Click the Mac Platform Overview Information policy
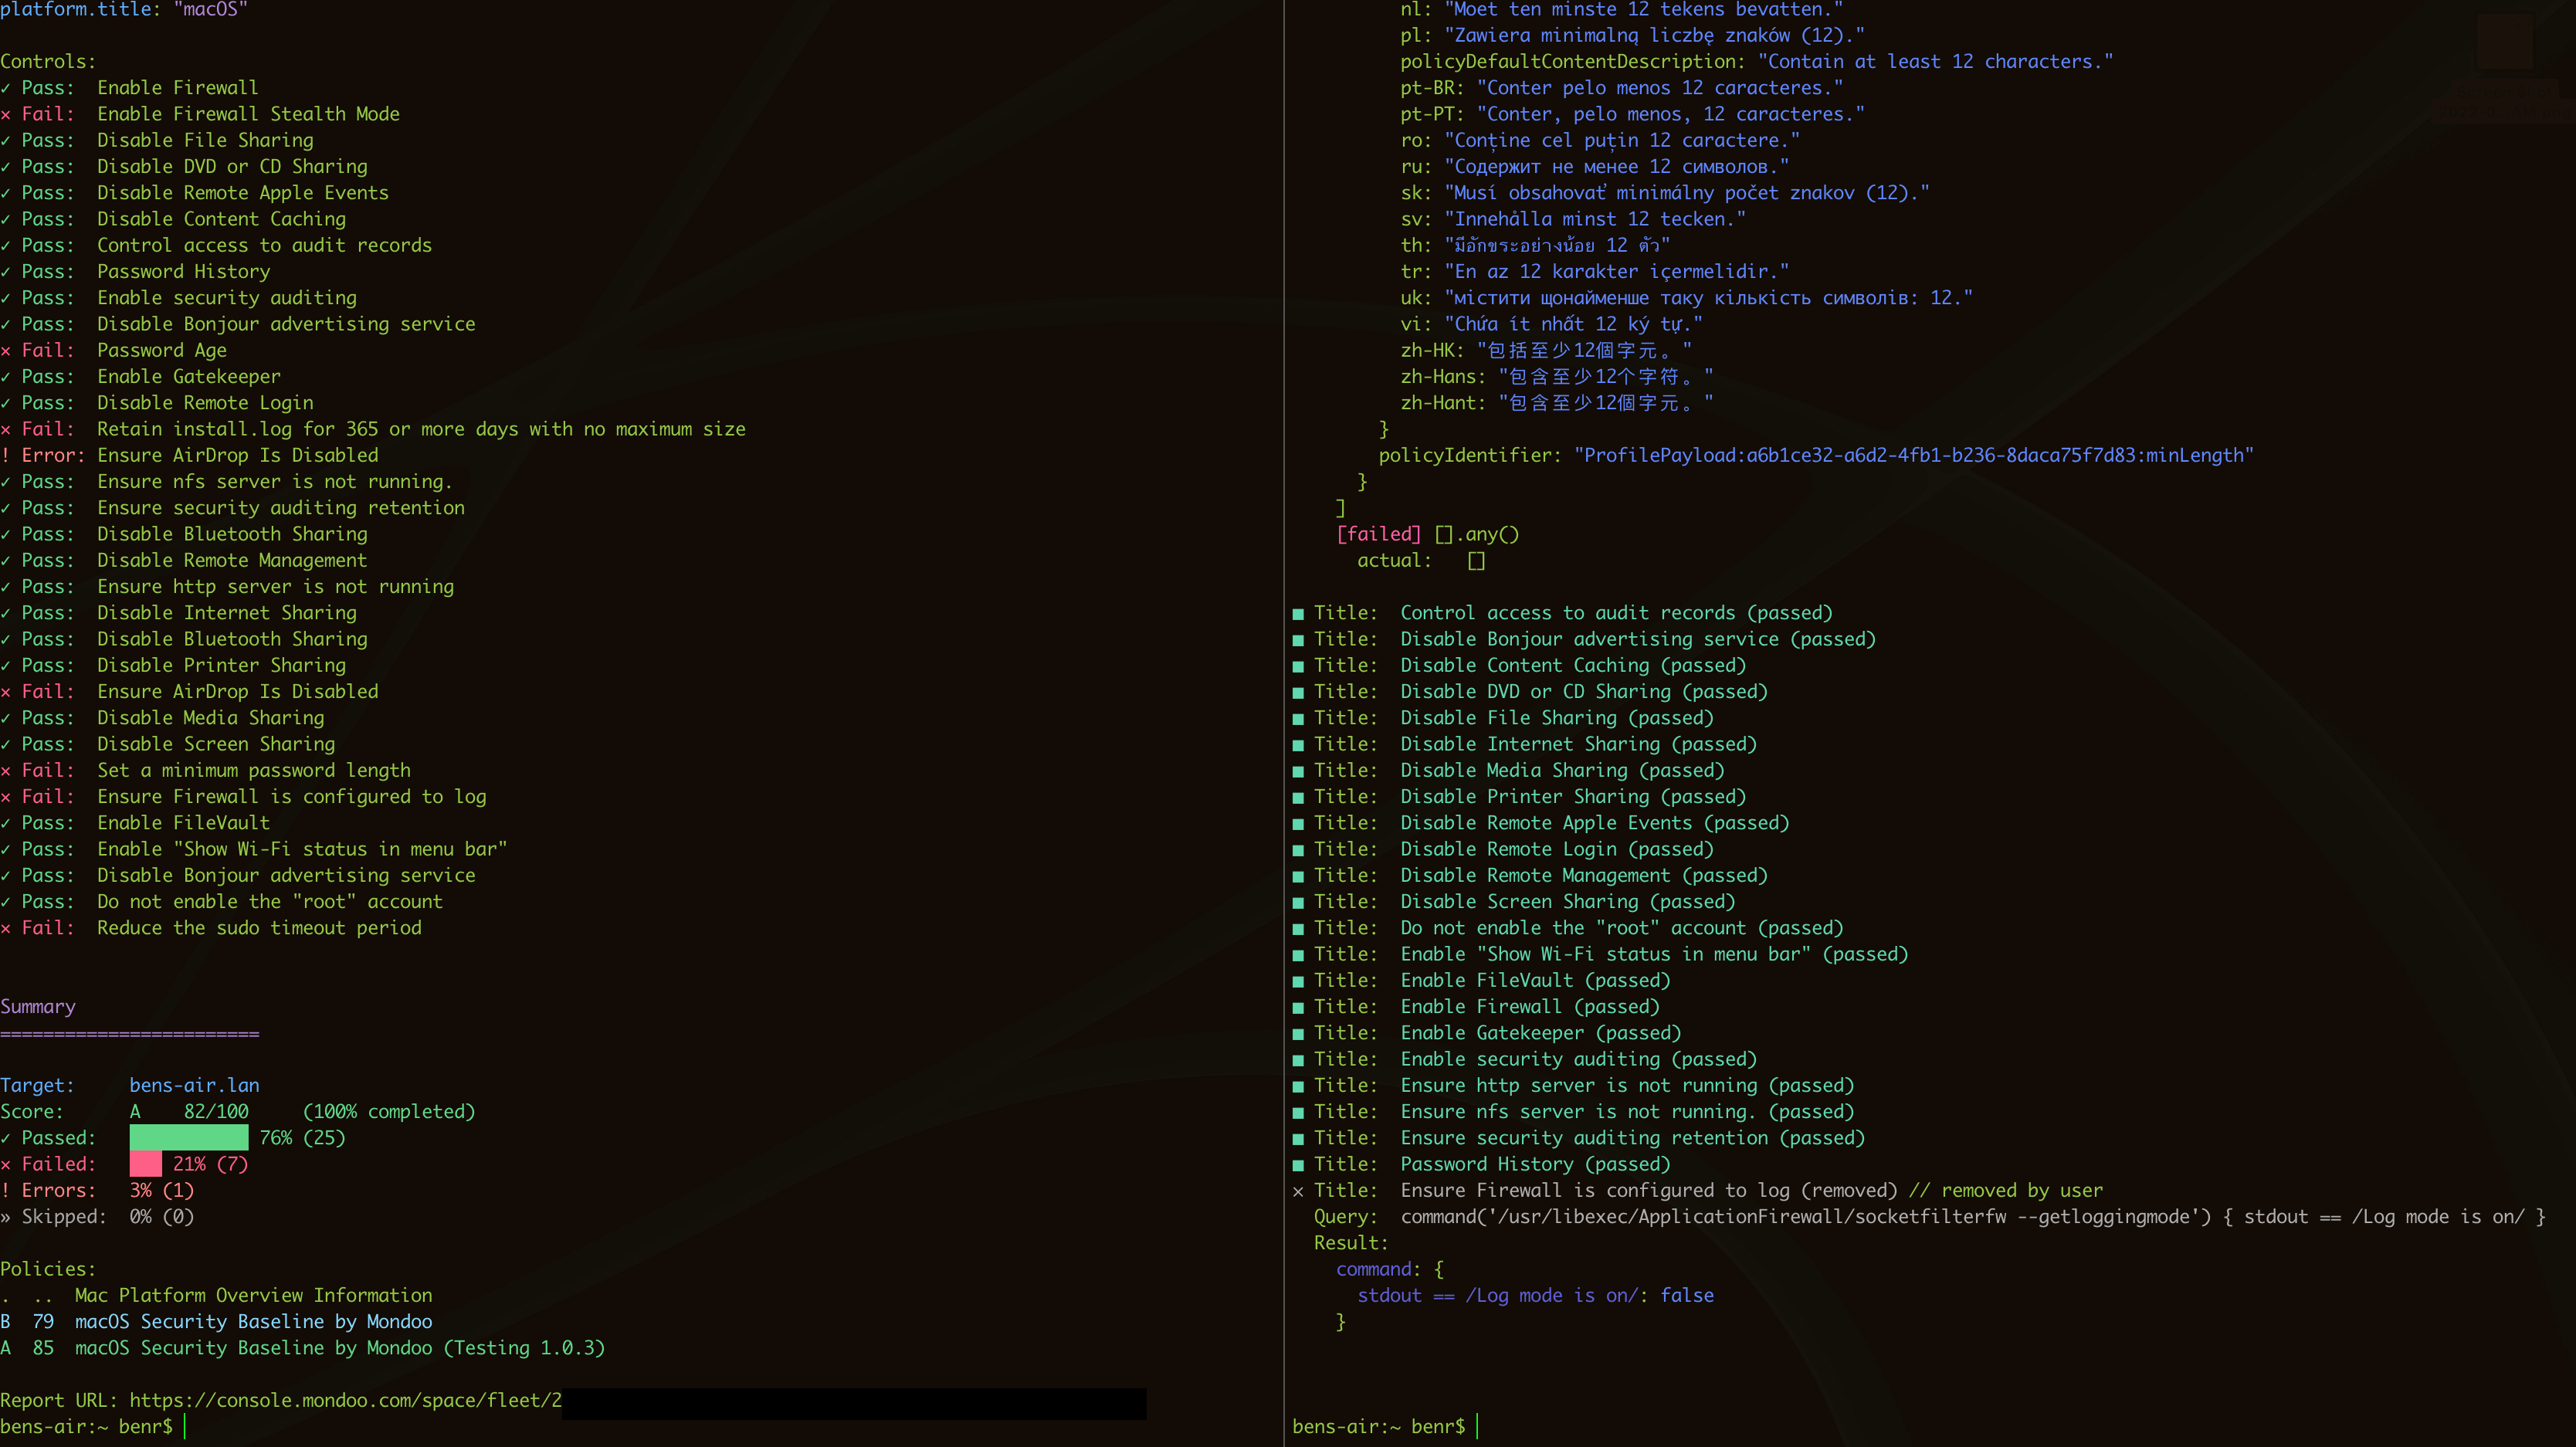This screenshot has height=1447, width=2576. click(x=253, y=1296)
